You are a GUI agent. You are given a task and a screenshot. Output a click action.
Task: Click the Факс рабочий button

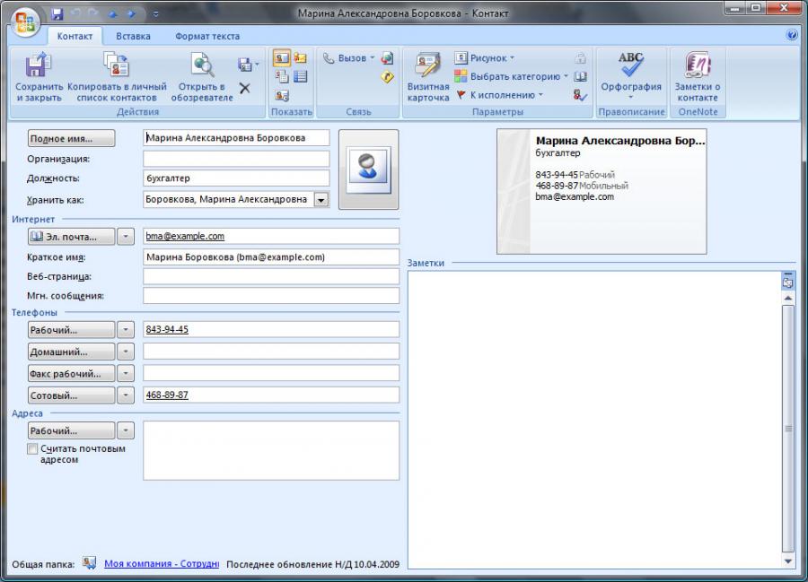(x=71, y=374)
